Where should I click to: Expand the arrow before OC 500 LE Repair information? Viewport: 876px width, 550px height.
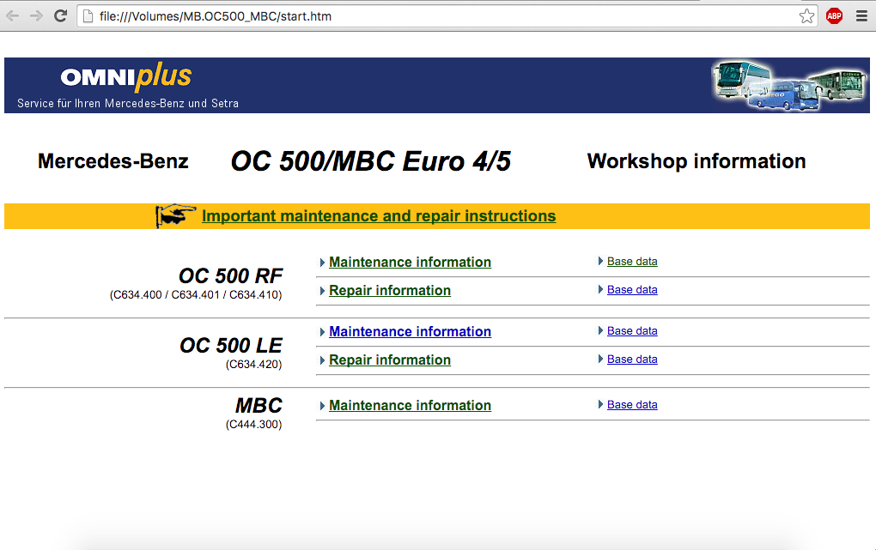[321, 360]
